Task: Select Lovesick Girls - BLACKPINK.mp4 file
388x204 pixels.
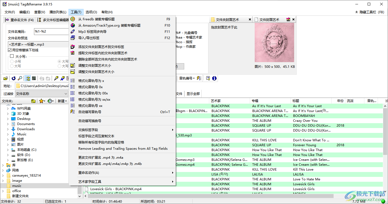Action: click(116, 189)
